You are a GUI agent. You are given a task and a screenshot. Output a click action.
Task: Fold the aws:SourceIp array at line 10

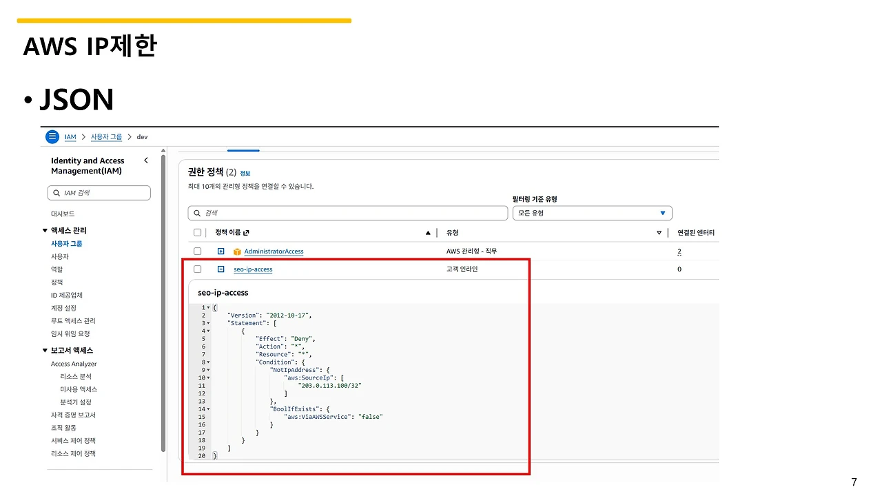tap(208, 378)
